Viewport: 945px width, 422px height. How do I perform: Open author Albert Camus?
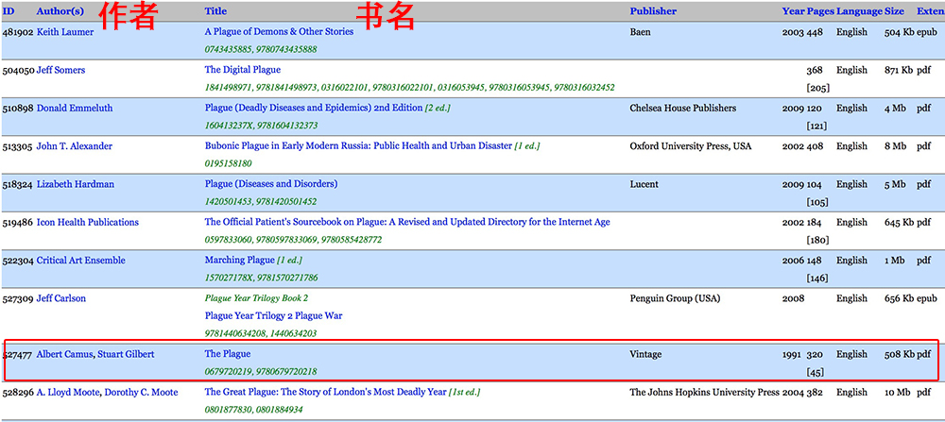(x=65, y=354)
